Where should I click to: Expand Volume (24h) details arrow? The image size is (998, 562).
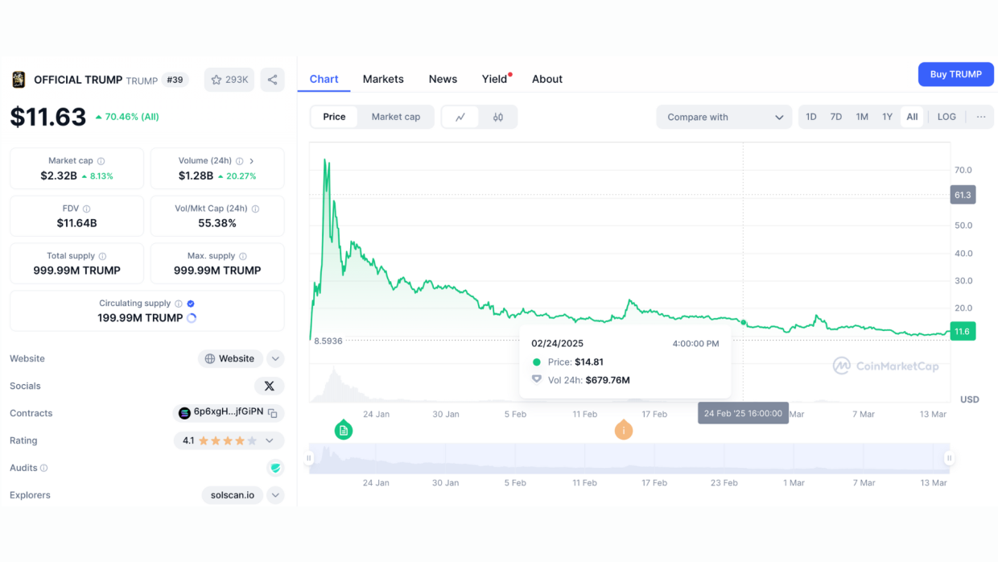tap(251, 161)
